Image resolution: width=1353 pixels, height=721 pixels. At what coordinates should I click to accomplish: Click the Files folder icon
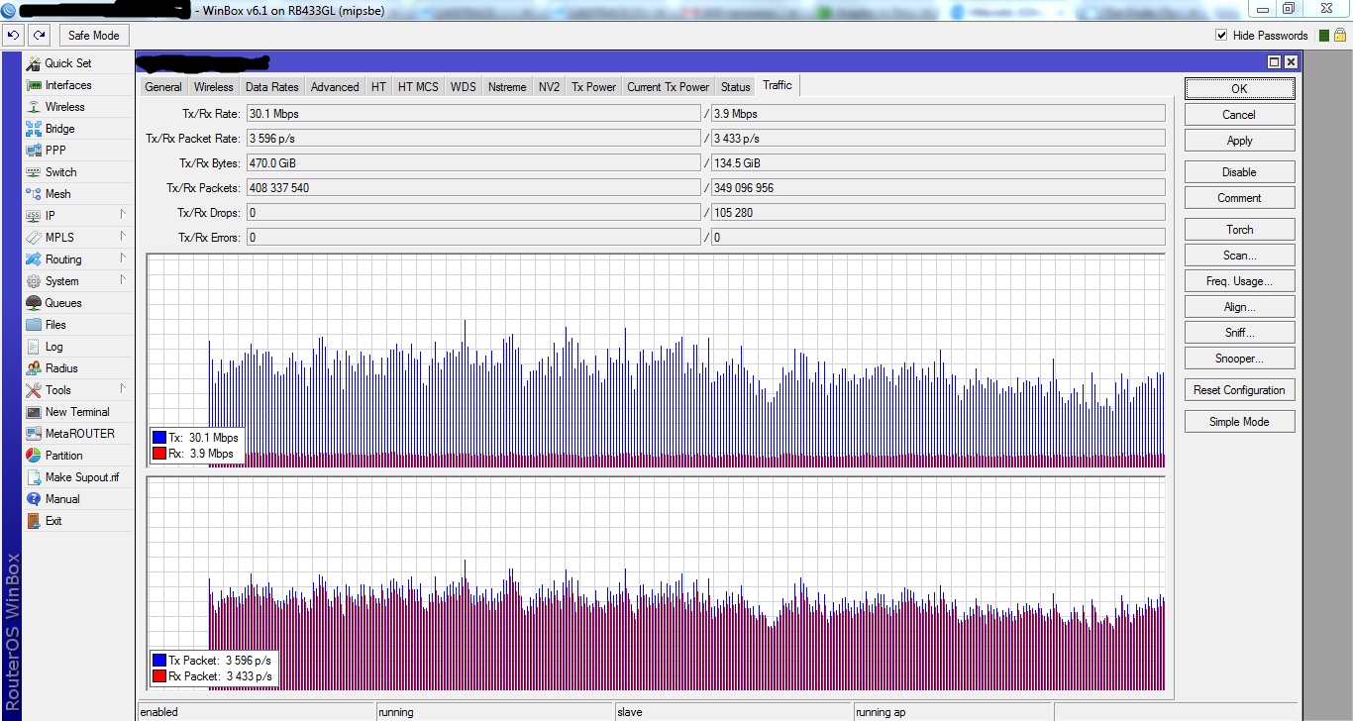pos(33,325)
